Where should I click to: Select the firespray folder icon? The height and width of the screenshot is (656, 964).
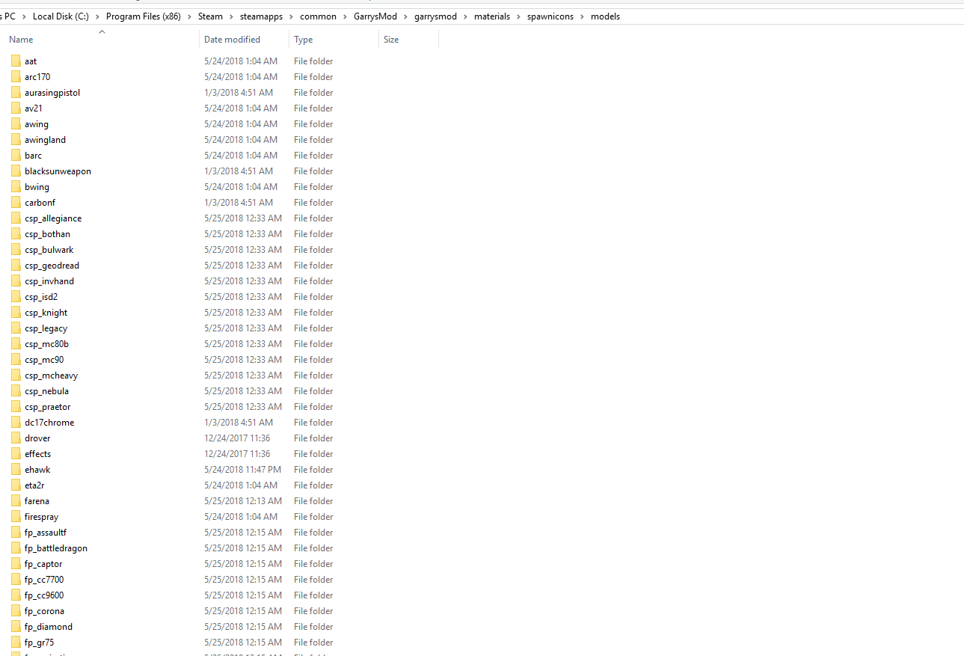pos(16,517)
